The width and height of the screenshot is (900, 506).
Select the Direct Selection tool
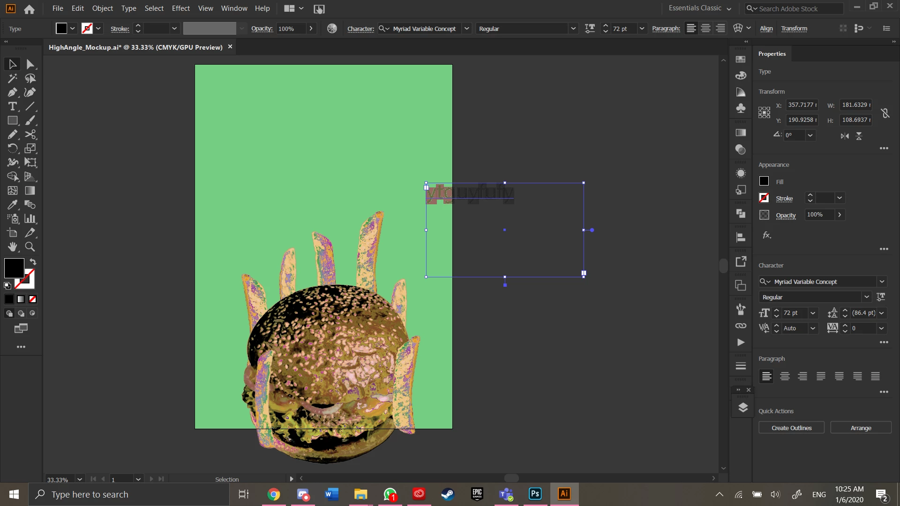[30, 64]
